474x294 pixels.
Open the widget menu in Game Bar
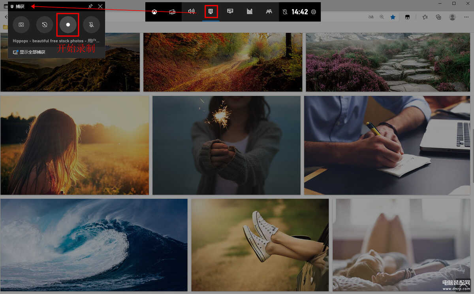(172, 12)
